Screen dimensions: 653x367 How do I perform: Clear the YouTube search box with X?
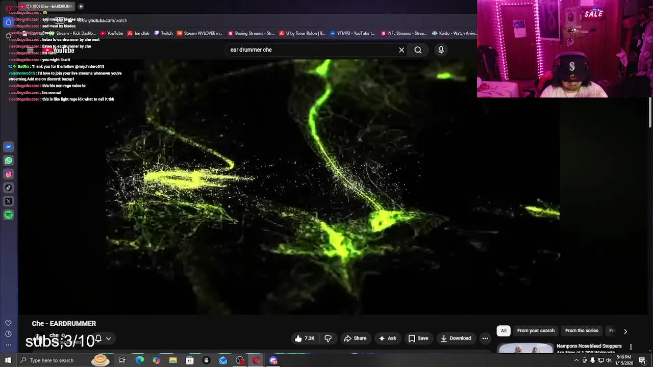tap(401, 50)
